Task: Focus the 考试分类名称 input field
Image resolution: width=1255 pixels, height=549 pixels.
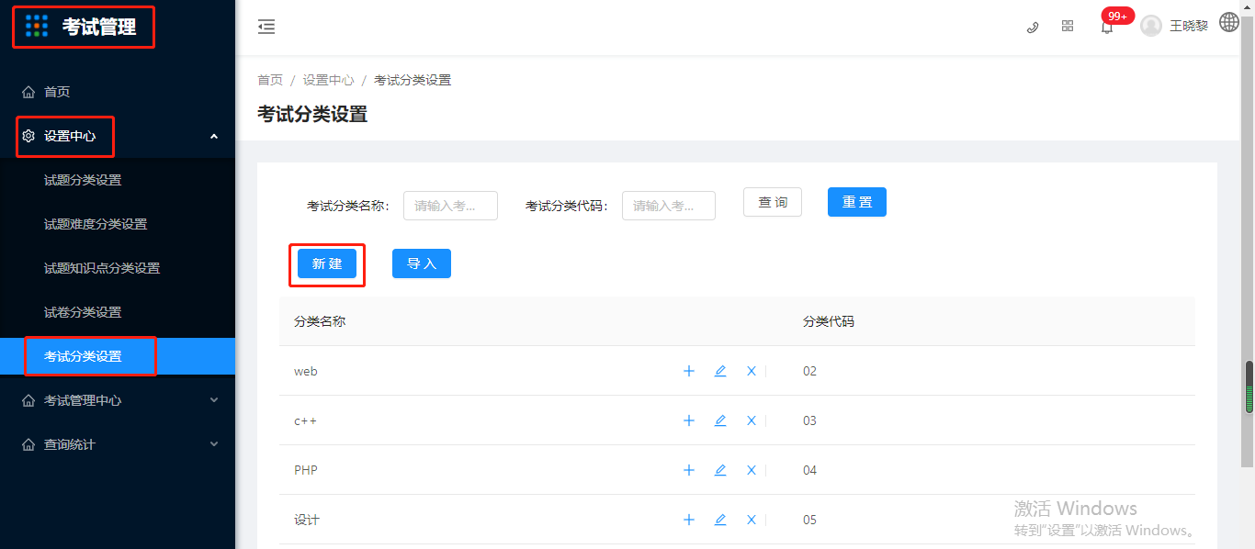Action: click(450, 206)
